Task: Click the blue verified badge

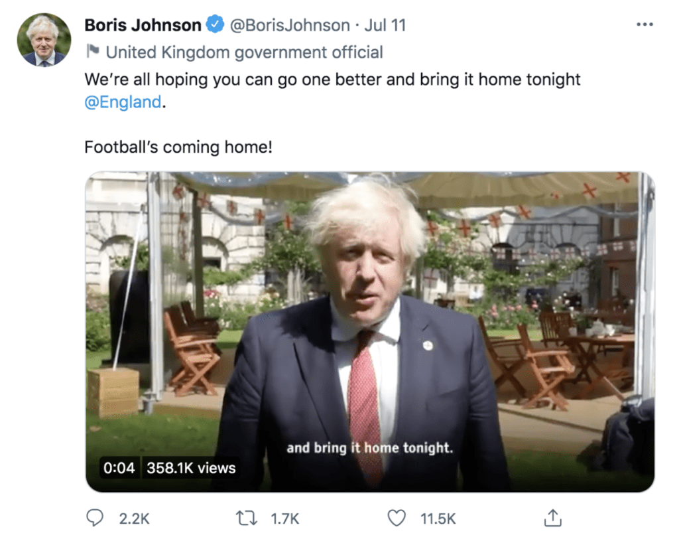Action: click(214, 26)
